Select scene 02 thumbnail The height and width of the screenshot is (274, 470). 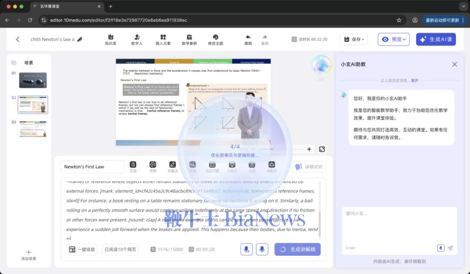(33, 105)
